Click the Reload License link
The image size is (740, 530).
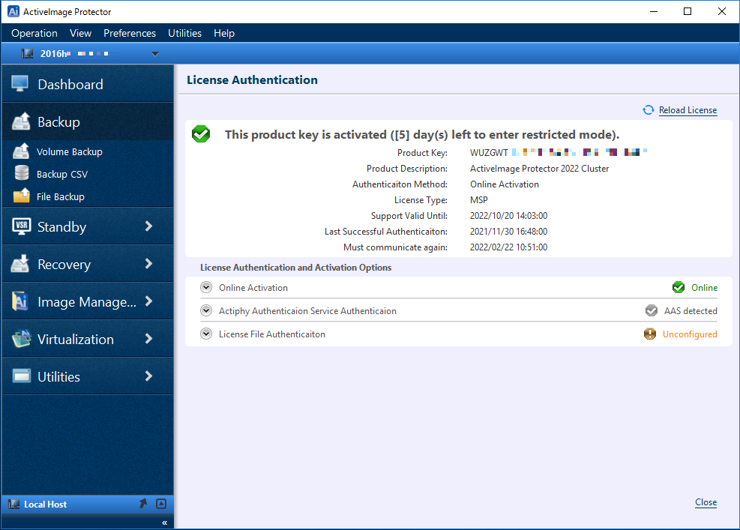688,110
